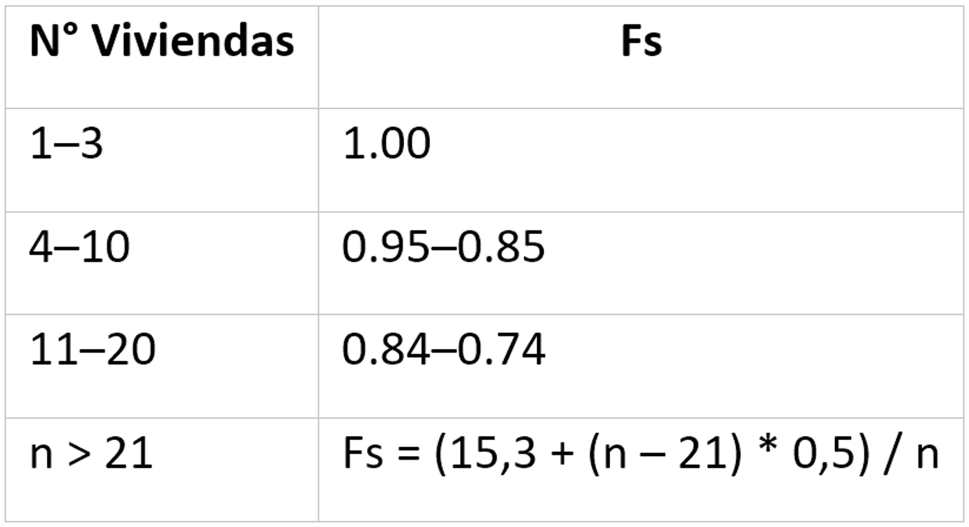Click the "/ n" divisor ending the formula
This screenshot has height=527, width=969.
pos(913,453)
